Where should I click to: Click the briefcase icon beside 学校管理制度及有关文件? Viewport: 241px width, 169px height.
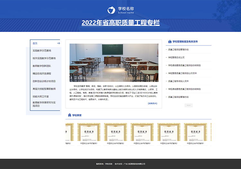[x=169, y=42]
